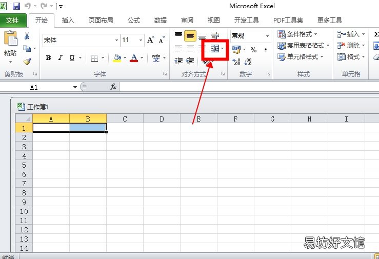
Task: Toggle bold formatting
Action: 48,58
